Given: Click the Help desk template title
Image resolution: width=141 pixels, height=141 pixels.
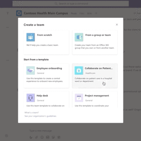Looking at the screenshot, I should pos(42,96).
